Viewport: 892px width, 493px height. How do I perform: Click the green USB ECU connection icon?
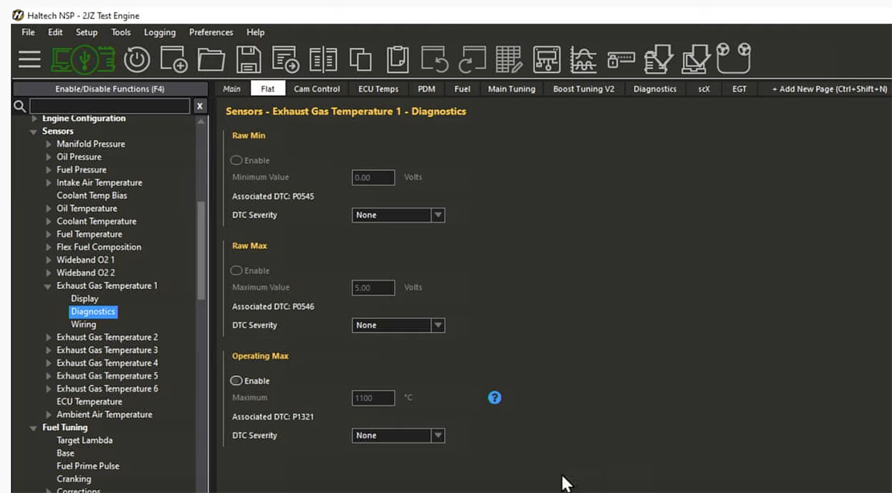click(83, 59)
